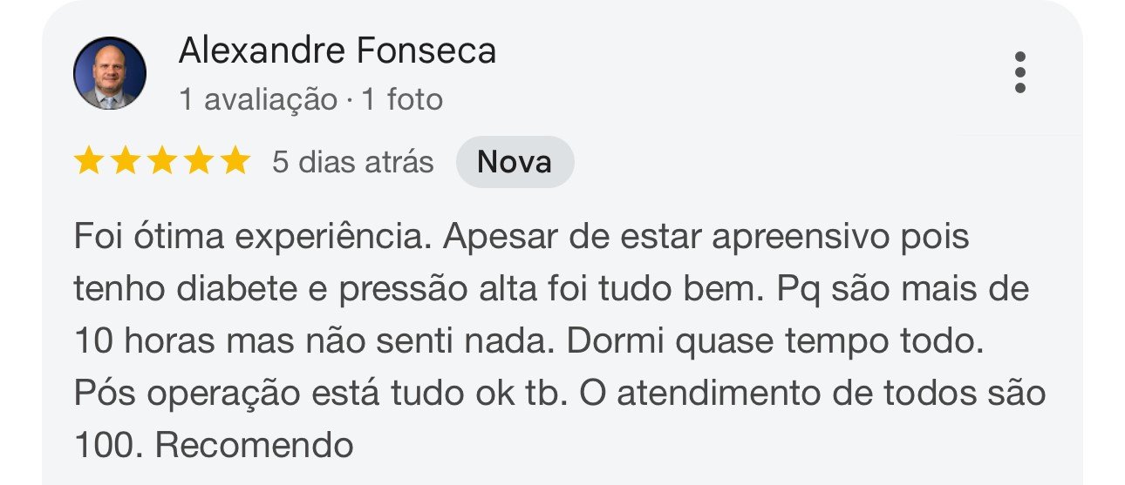Image resolution: width=1125 pixels, height=485 pixels.
Task: Click Alexandre Fonseca's profile picture
Action: click(109, 73)
